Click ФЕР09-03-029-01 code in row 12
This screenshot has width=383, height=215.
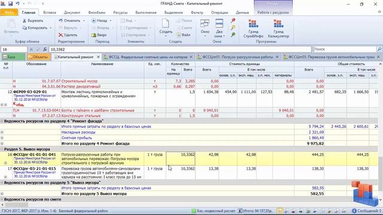point(30,92)
